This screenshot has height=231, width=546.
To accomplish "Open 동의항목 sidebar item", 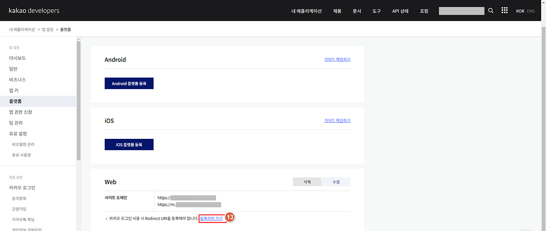I will pos(19,198).
